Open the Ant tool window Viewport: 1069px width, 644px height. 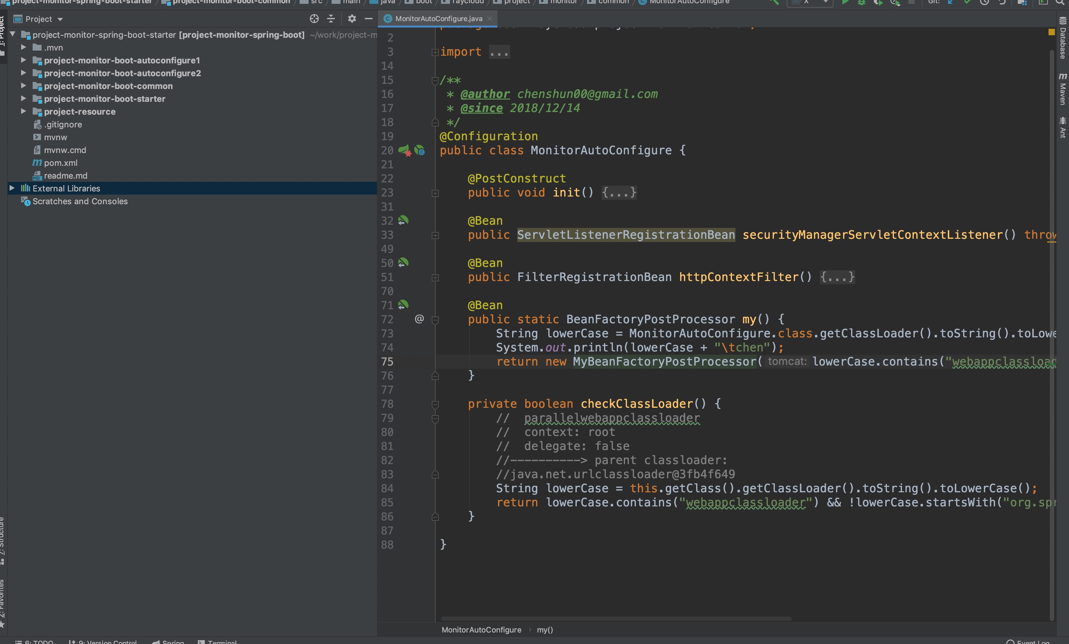coord(1063,127)
